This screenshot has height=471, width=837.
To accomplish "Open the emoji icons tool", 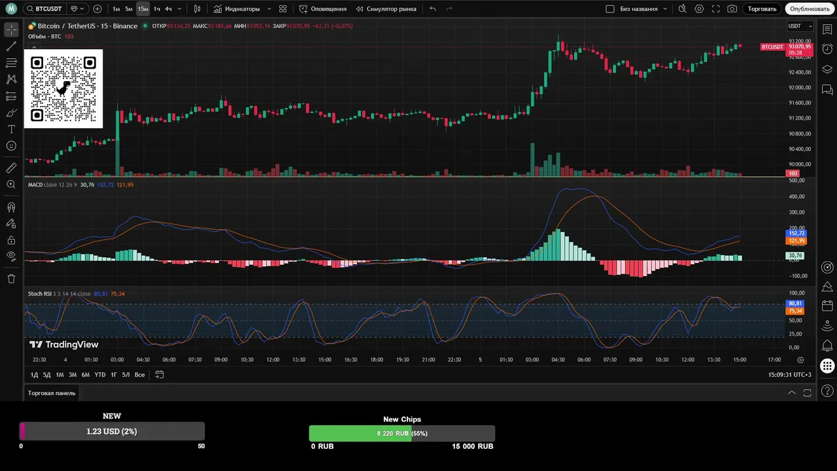I will pos(11,146).
